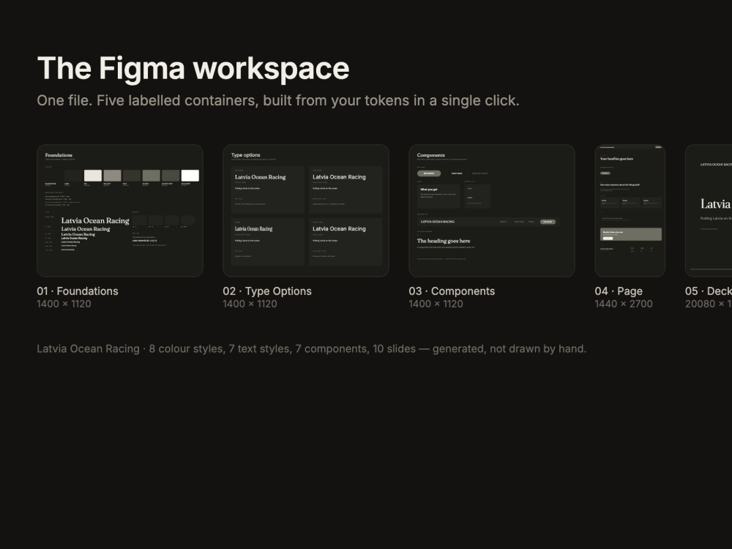732x549 pixels.
Task: Open the 02 Type Options container thumbnail
Action: tap(306, 211)
